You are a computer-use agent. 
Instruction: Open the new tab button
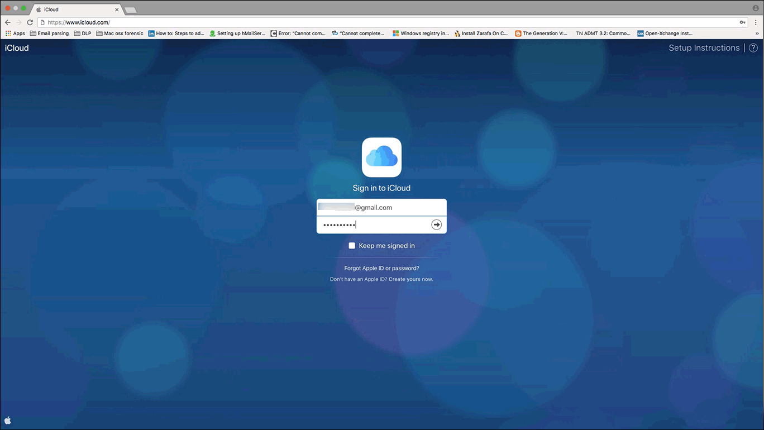[131, 10]
